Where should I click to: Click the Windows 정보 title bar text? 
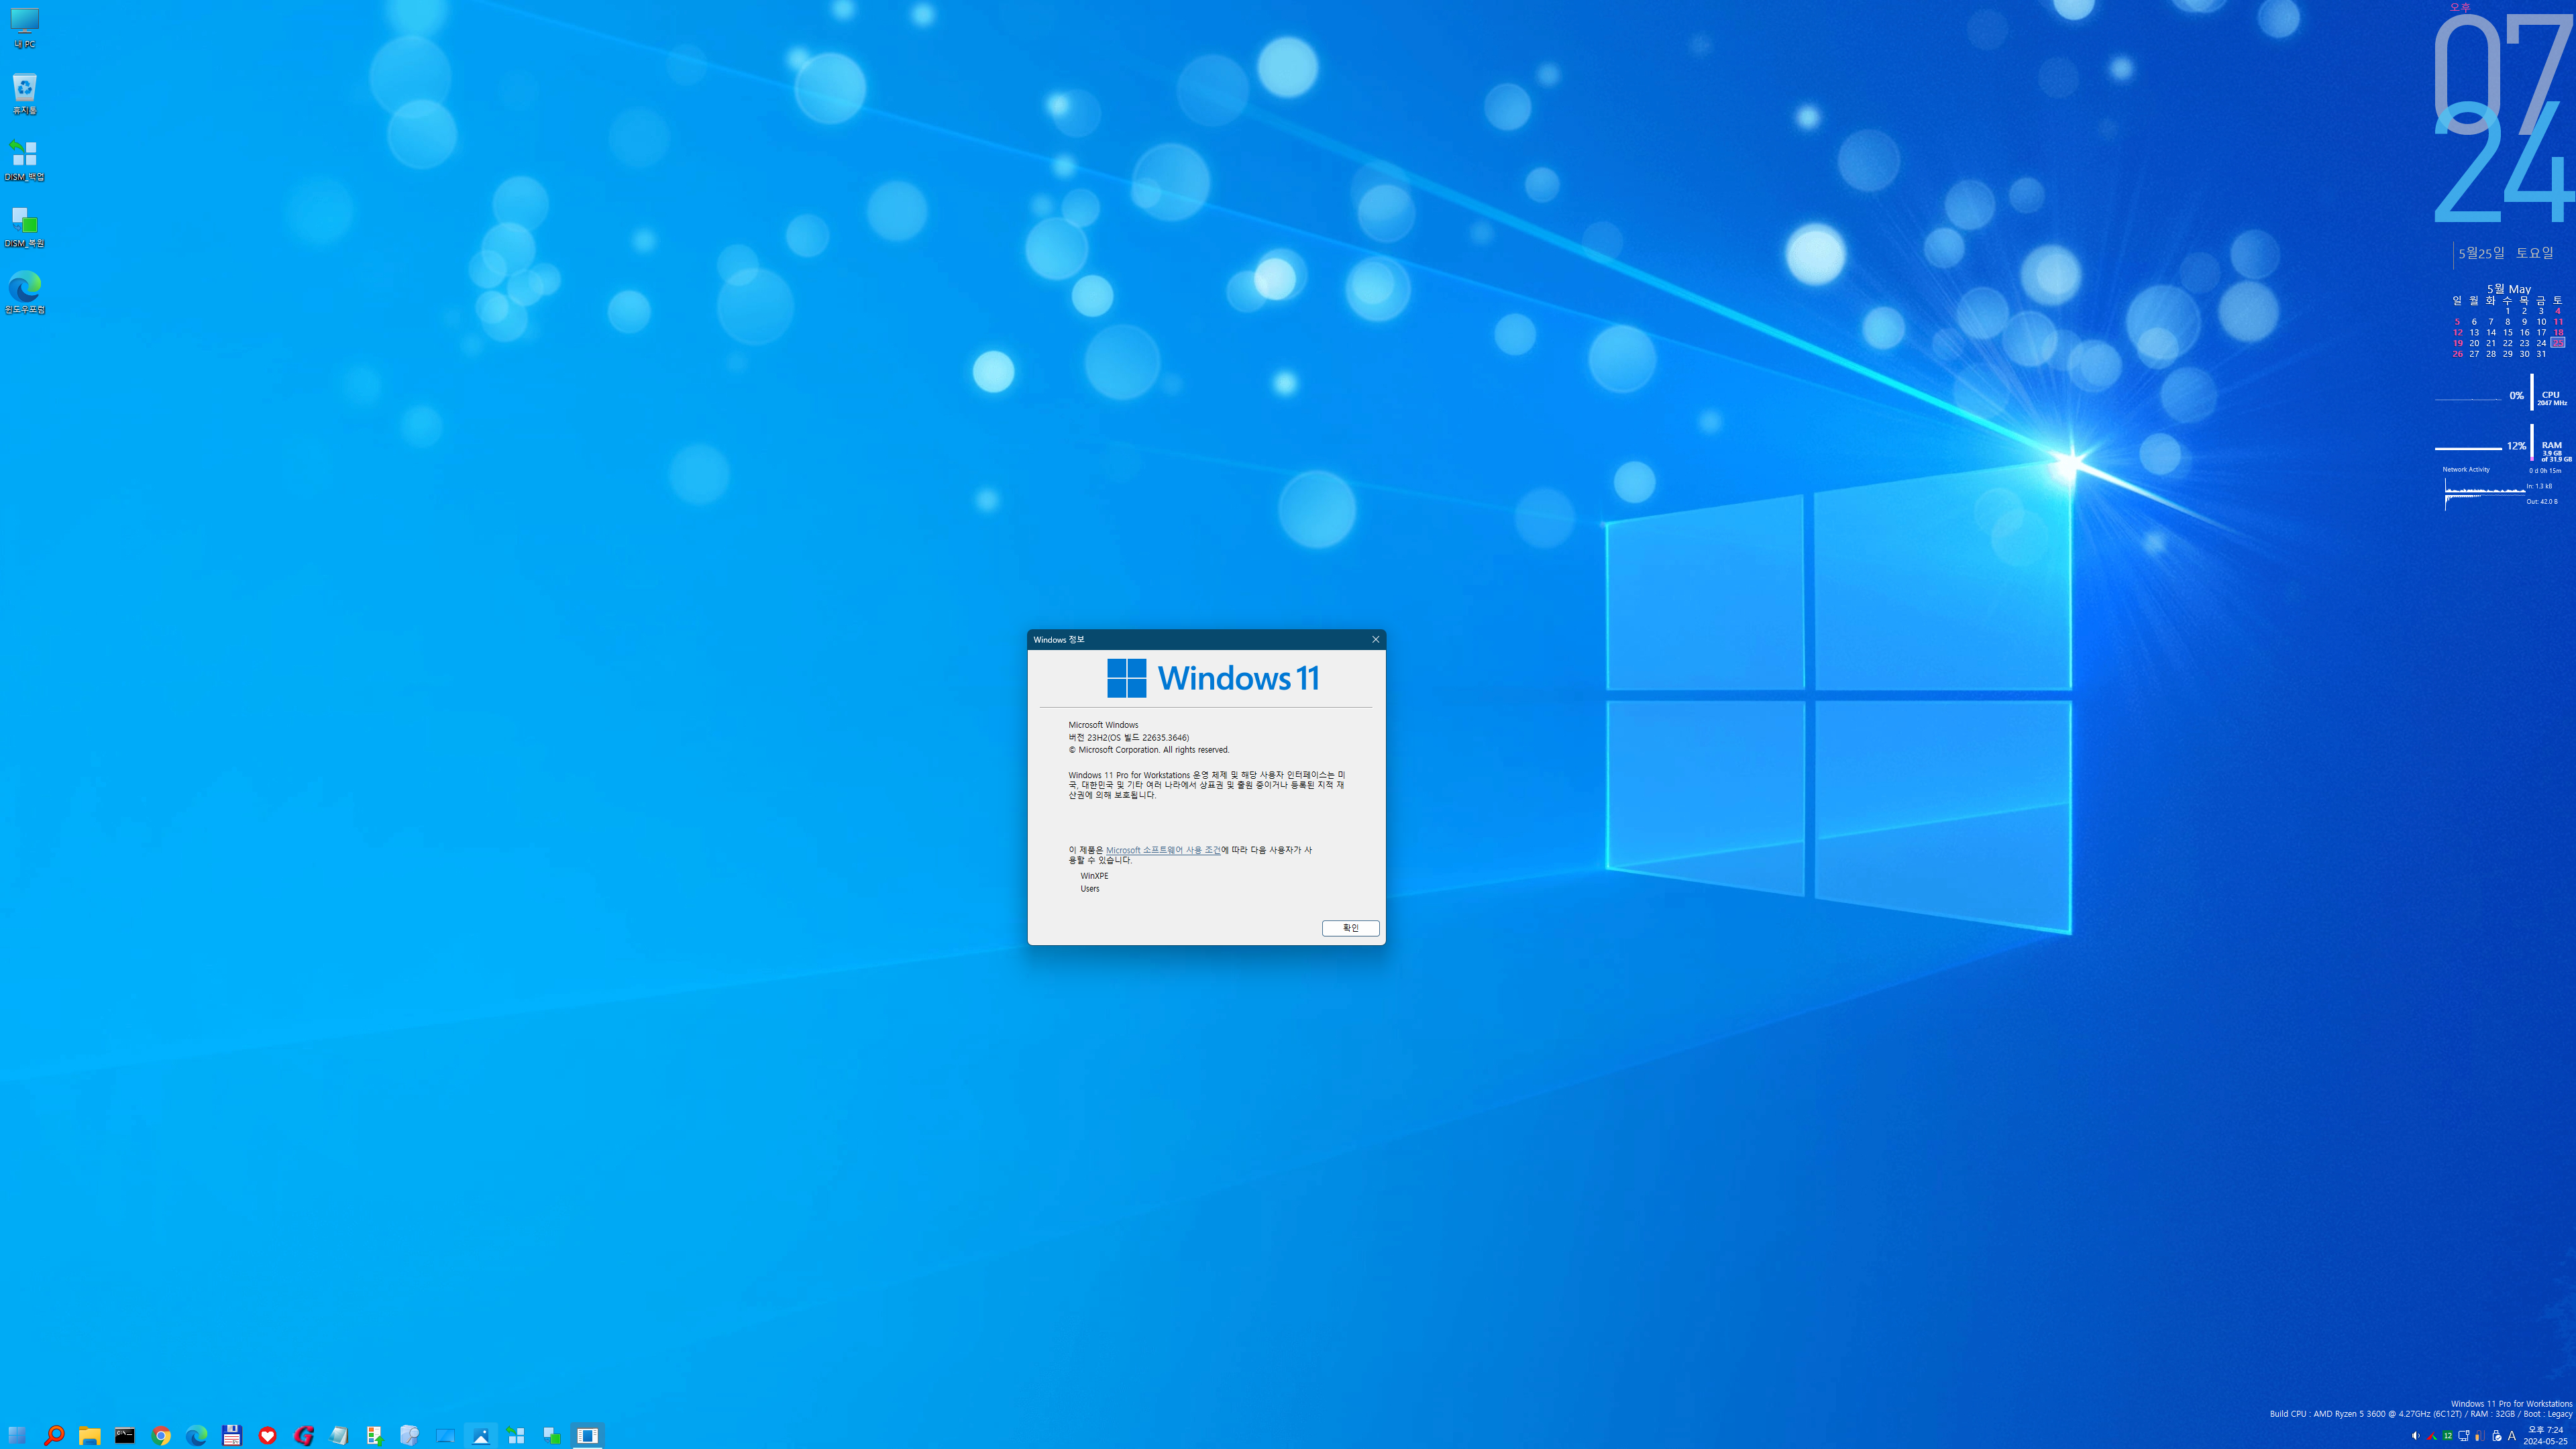[1058, 639]
